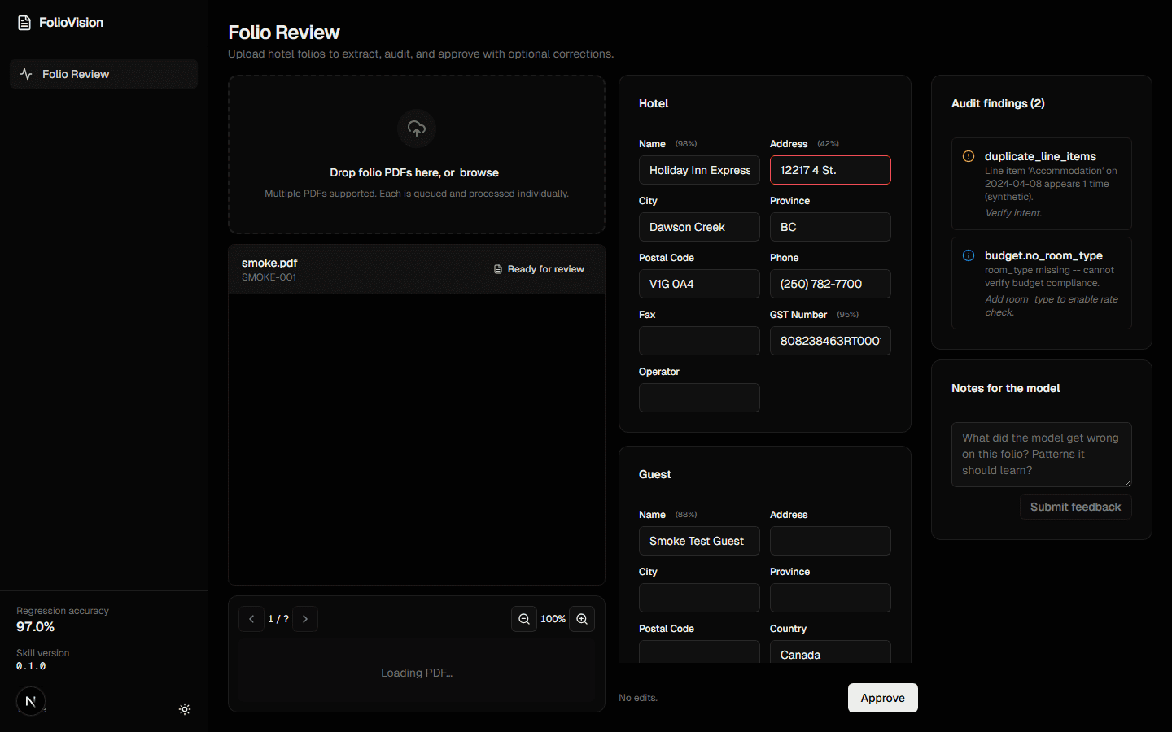Edit the Hotel Phone field
Viewport: 1172px width, 732px height.
tap(830, 284)
